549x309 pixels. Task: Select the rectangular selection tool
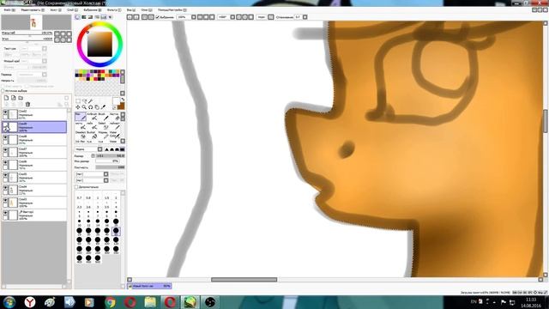click(x=78, y=101)
